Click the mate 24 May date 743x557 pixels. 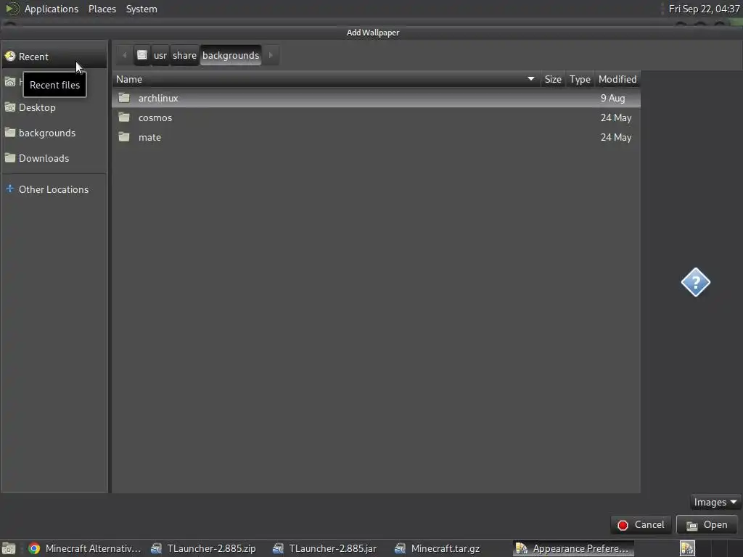coord(616,137)
